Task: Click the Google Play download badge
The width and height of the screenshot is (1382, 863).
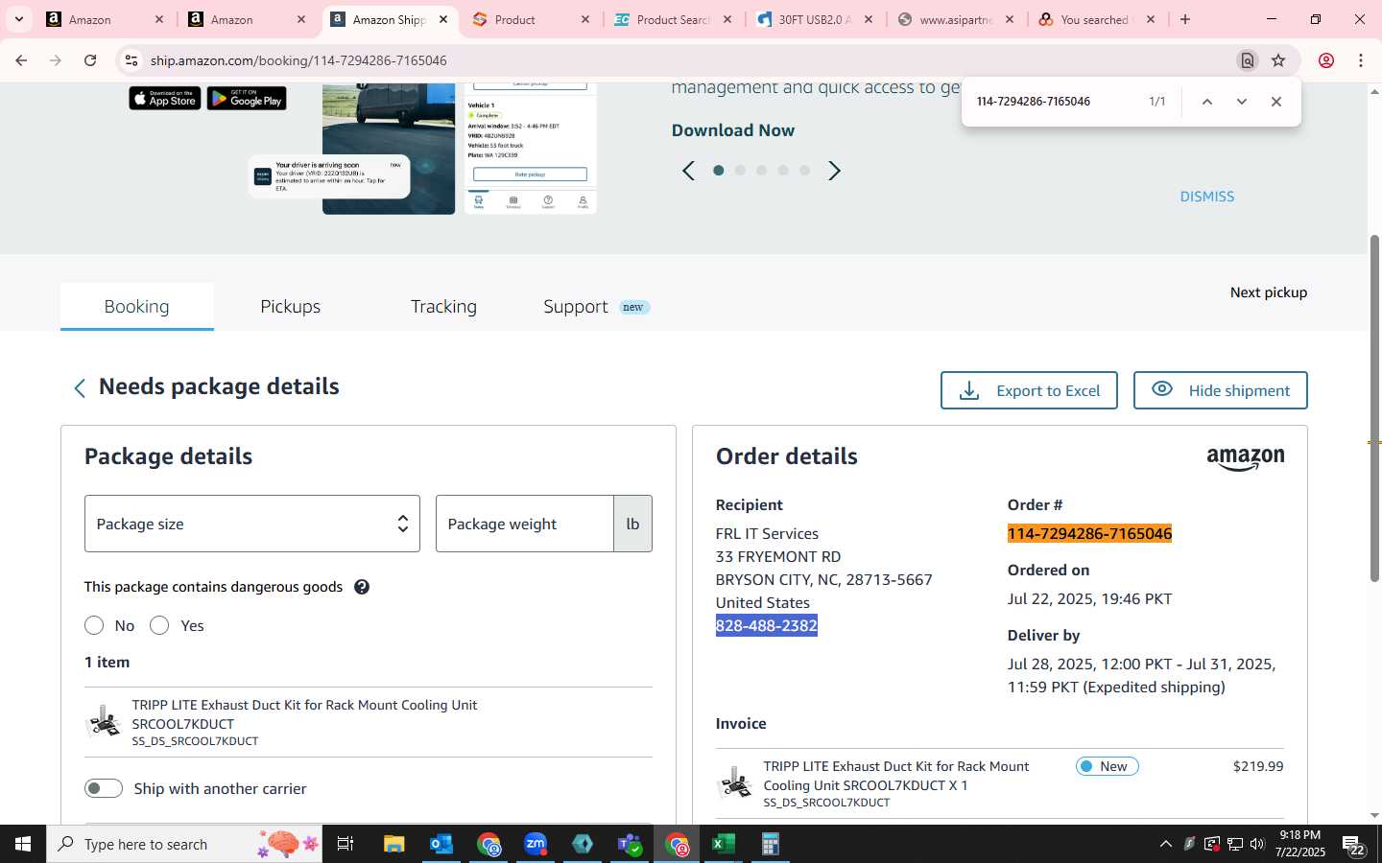Action: click(247, 99)
